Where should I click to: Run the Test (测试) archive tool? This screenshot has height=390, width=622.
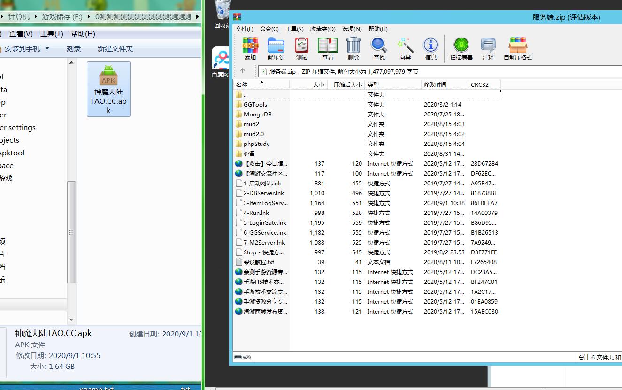[301, 49]
